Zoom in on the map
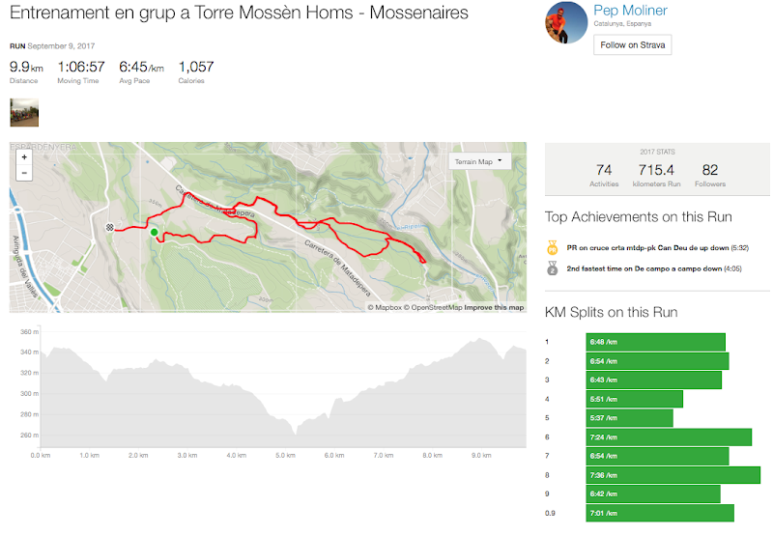Screen dimensions: 773x535 point(24,157)
